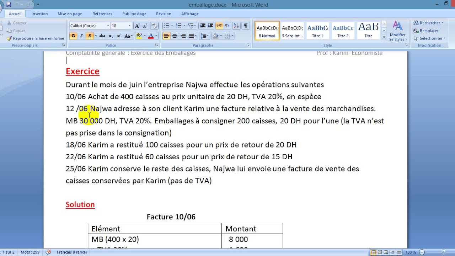Justify the paragraph text

[x=191, y=36]
